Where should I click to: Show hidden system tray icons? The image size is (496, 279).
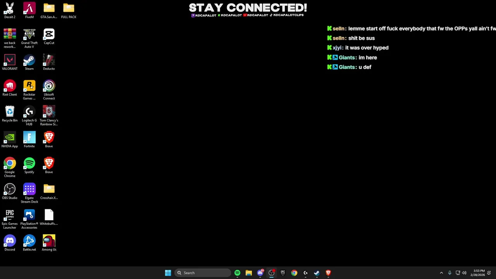(x=441, y=273)
